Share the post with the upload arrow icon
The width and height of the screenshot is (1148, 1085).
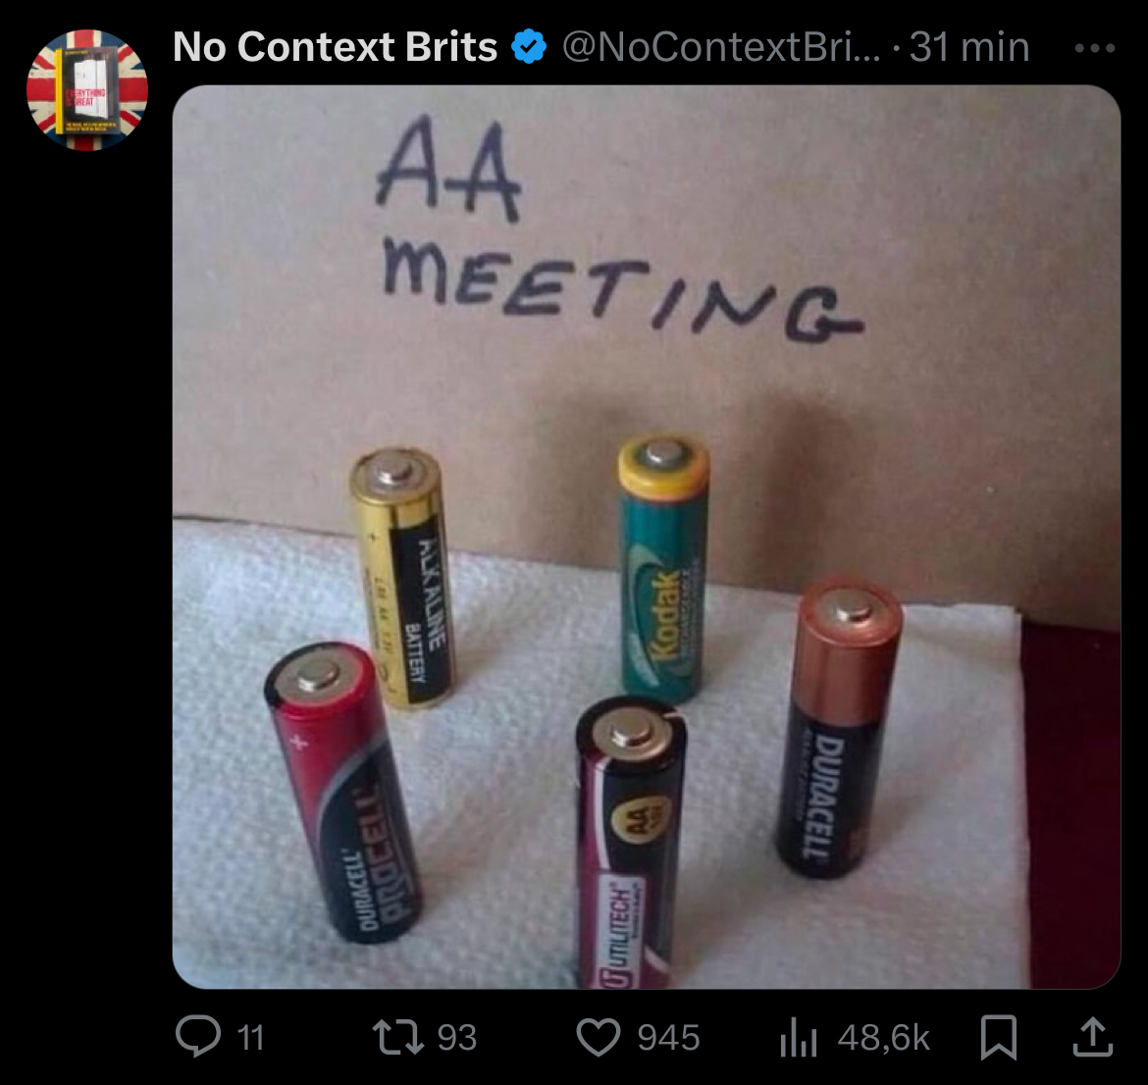tap(1092, 1037)
